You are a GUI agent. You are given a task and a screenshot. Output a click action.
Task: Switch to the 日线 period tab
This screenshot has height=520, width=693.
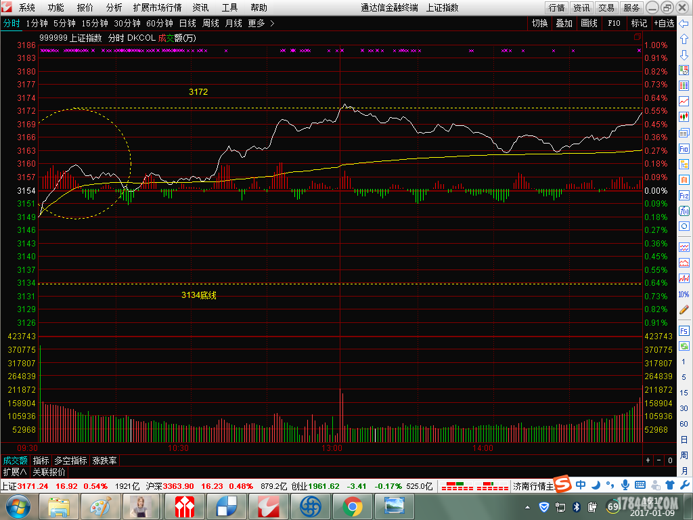(187, 23)
